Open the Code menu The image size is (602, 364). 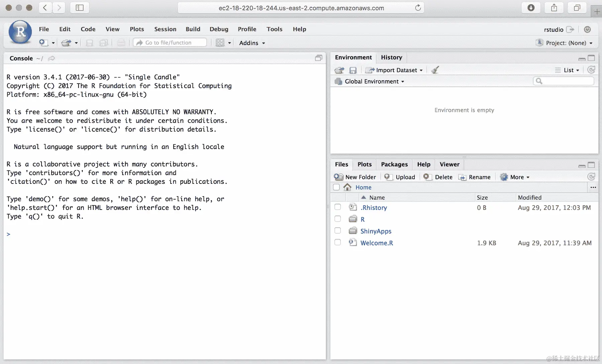pos(88,29)
